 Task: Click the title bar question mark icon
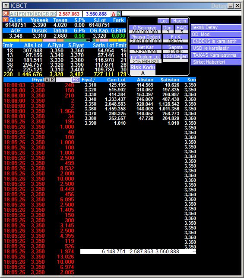pyautogui.click(x=6, y=6)
